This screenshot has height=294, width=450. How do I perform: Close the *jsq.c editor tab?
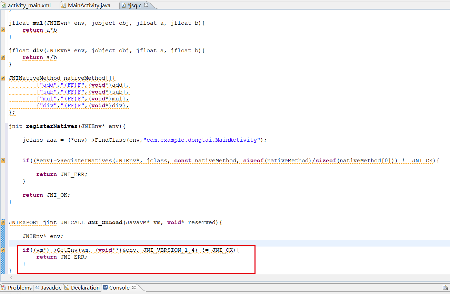(146, 5)
